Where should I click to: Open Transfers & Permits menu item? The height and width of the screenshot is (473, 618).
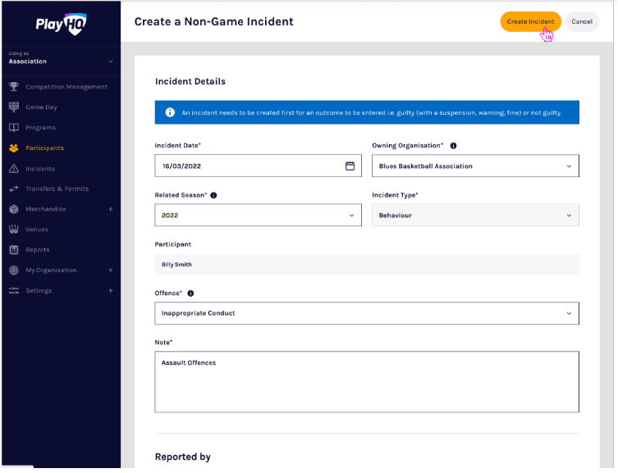tap(57, 189)
